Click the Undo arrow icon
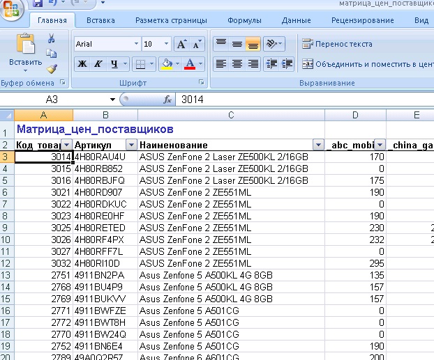 point(52,3)
